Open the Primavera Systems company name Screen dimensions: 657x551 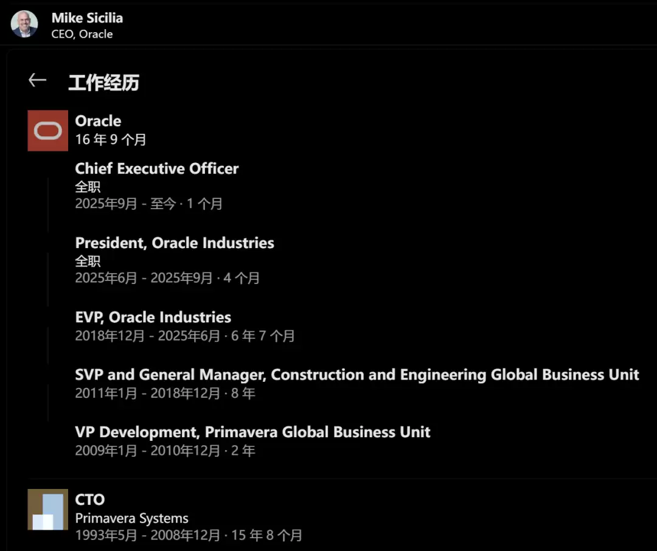pos(132,519)
